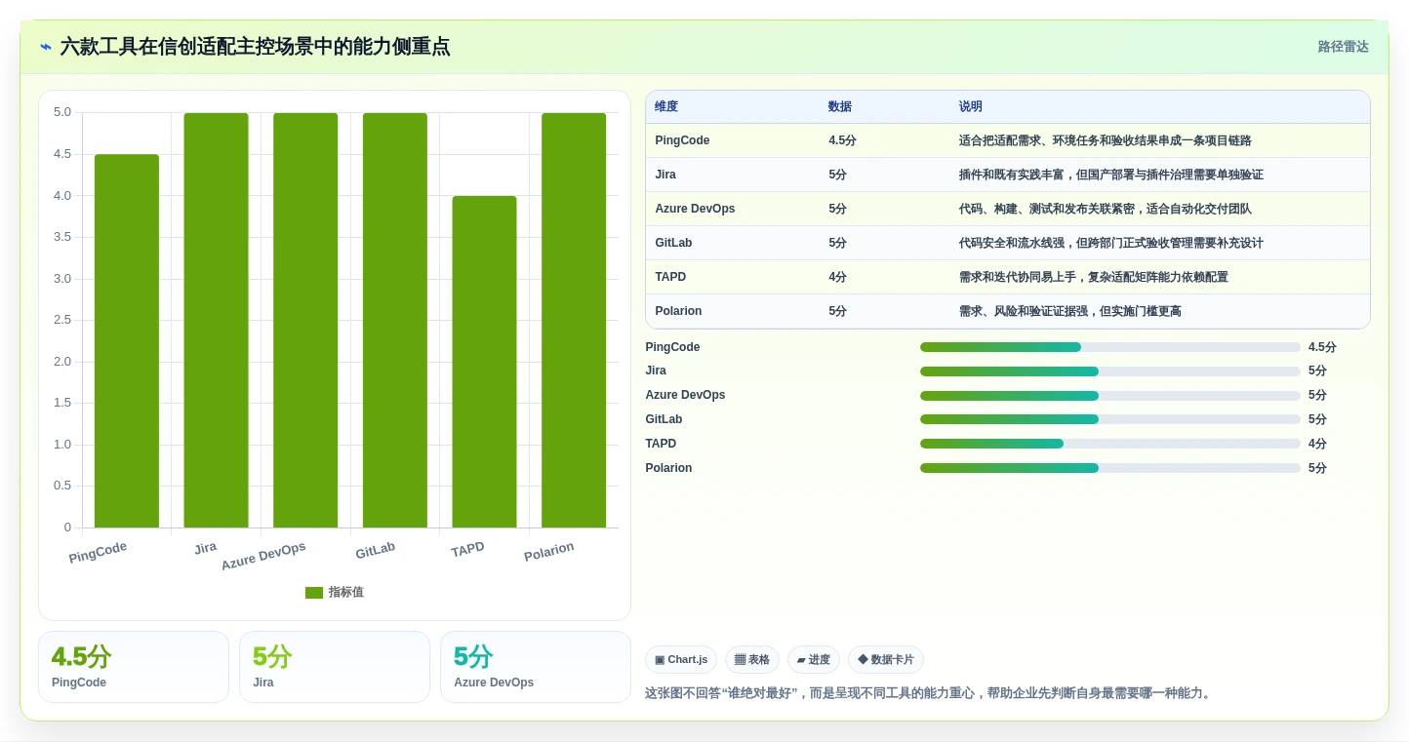Click the Azure DevOps progress bar
1409x742 pixels.
click(x=1110, y=396)
